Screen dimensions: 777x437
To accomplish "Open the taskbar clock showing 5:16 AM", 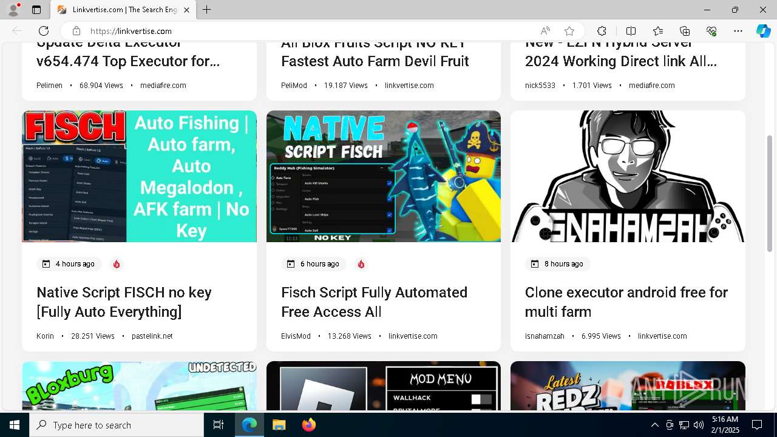I will 725,425.
